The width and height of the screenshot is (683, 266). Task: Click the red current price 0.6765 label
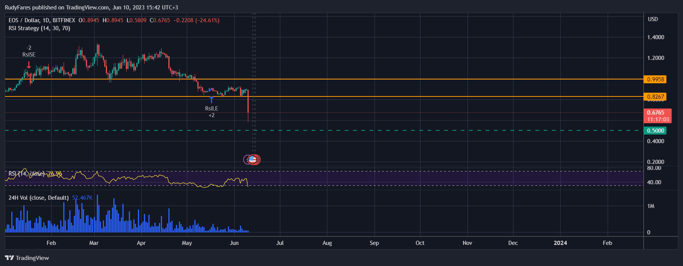coord(657,116)
